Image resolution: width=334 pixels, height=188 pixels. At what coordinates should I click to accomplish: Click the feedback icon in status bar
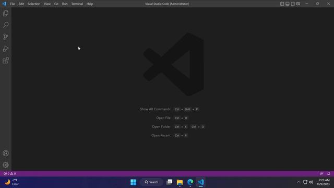coord(321,173)
